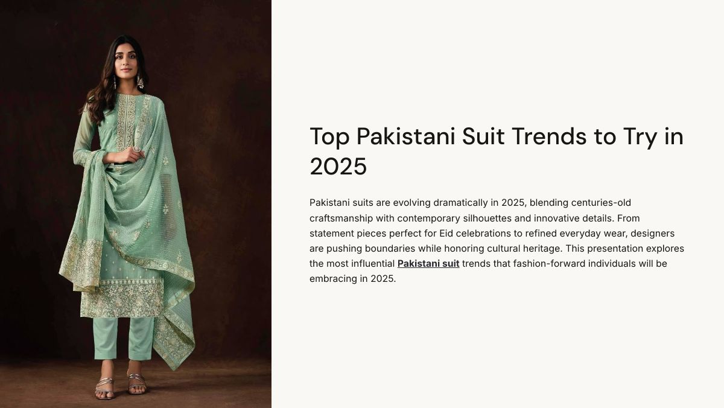Open the underlined "Pakistani suit" link

(428, 264)
